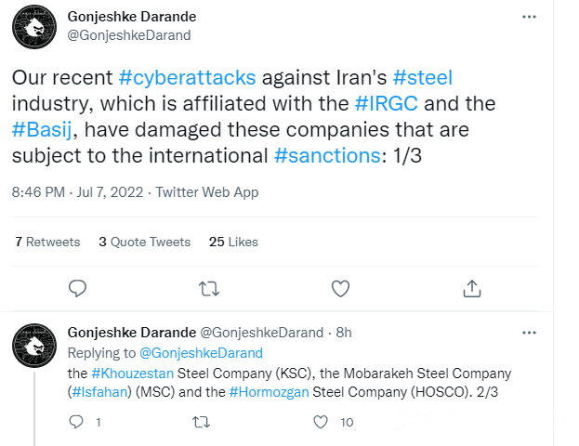This screenshot has height=446, width=579.
Task: Open the #sanctions hashtag
Action: tap(327, 155)
